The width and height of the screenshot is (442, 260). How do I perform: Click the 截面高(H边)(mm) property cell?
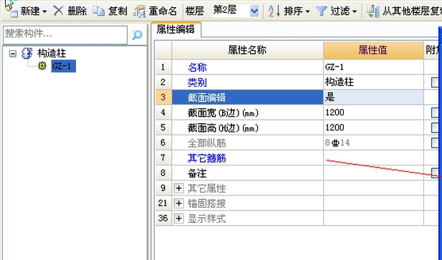click(x=247, y=127)
